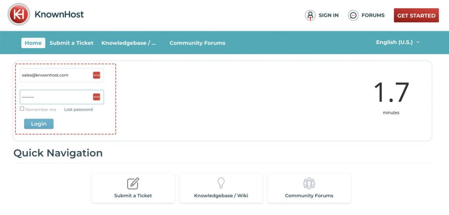
Task: Open Community Forums in the navigation bar
Action: (x=197, y=43)
